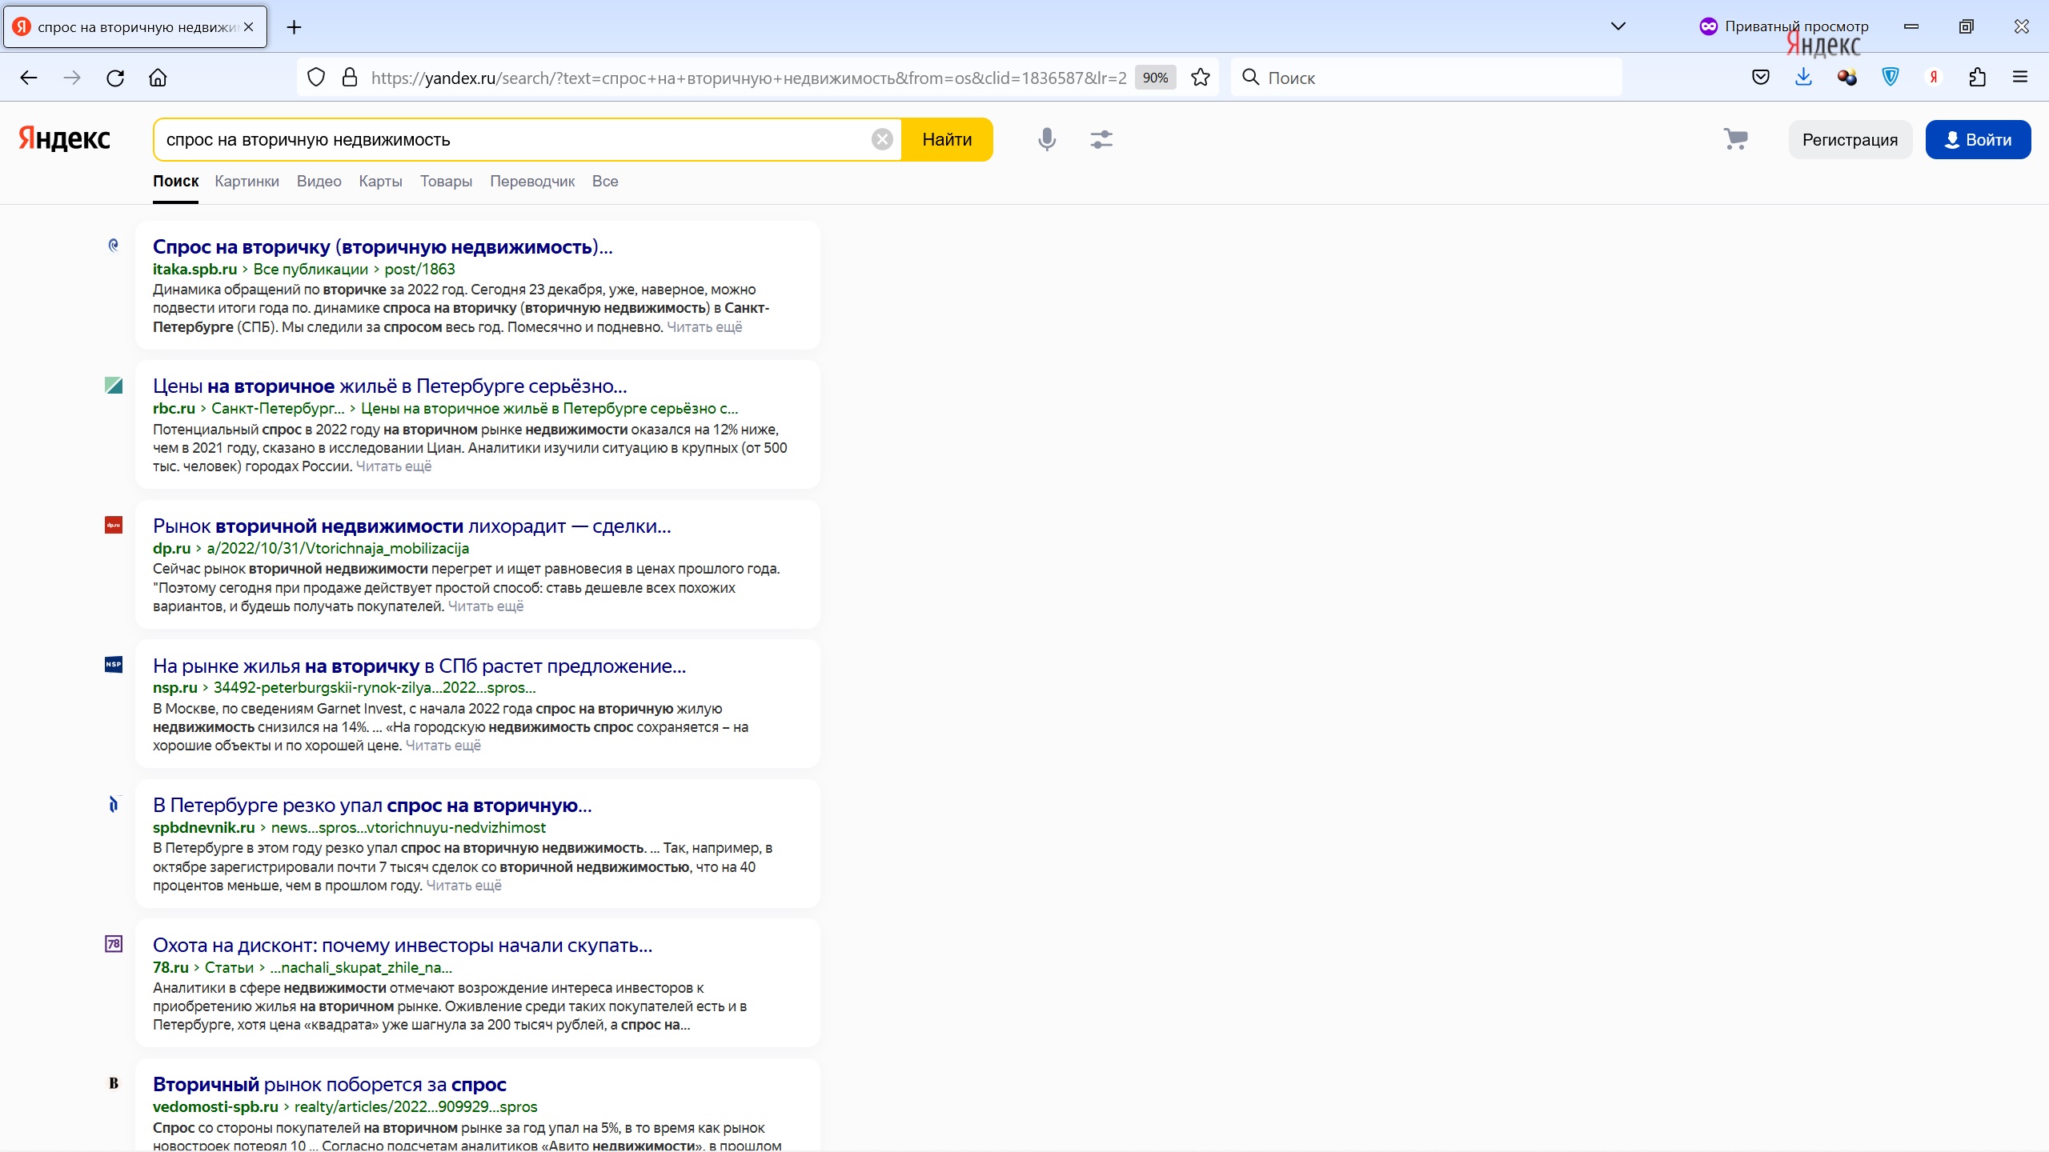This screenshot has width=2049, height=1152.
Task: Click the Приватный просмотр indicator
Action: (1784, 26)
